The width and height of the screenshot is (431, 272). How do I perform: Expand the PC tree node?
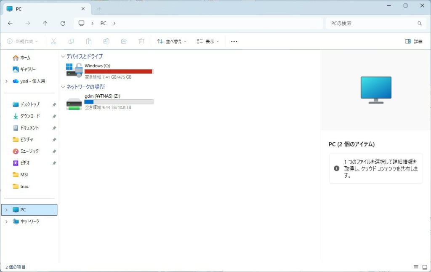tap(7, 210)
